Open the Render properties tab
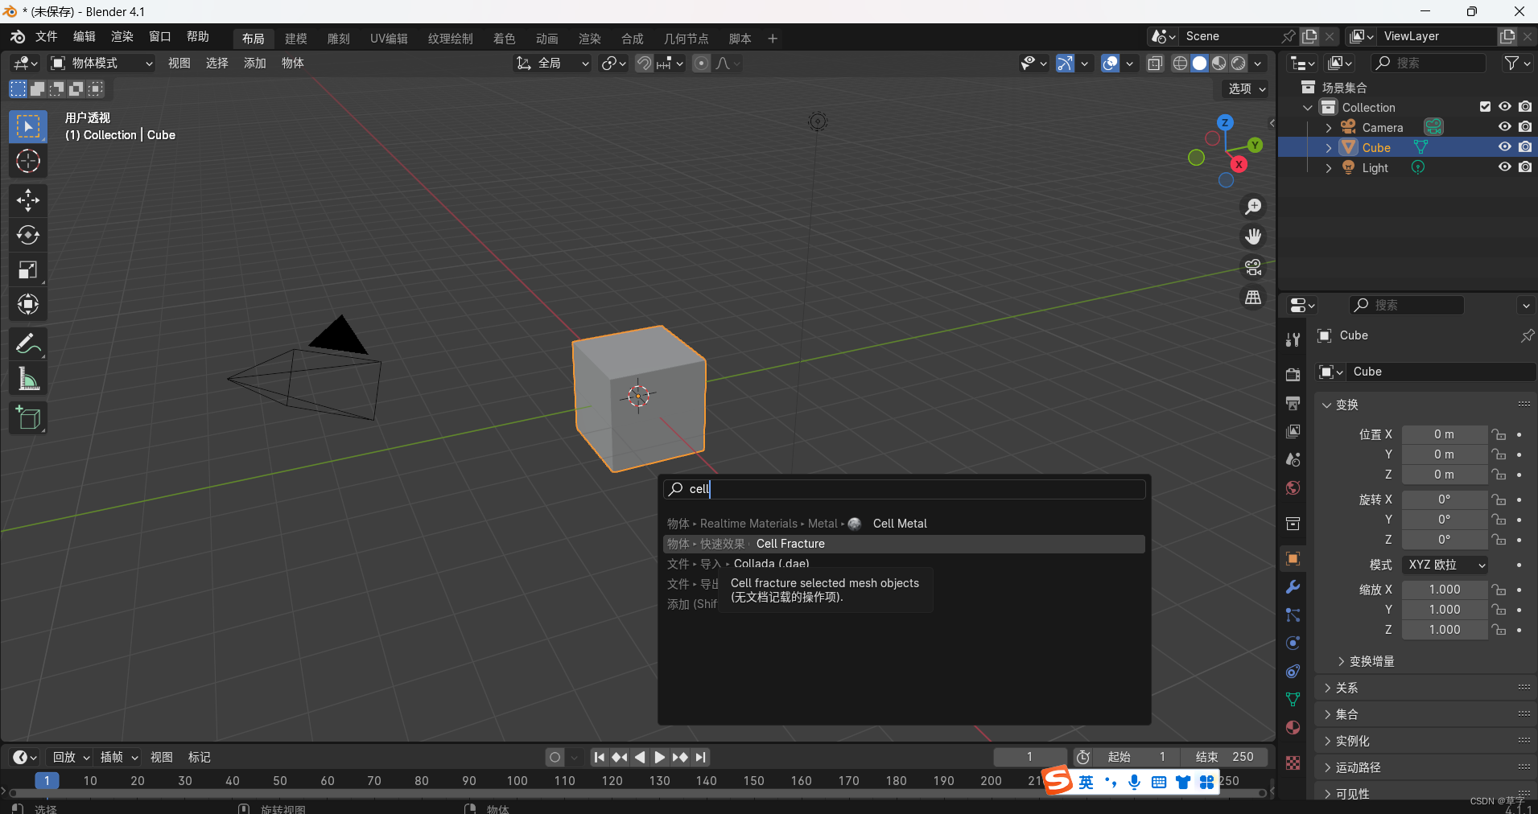The width and height of the screenshot is (1538, 814). 1293,375
